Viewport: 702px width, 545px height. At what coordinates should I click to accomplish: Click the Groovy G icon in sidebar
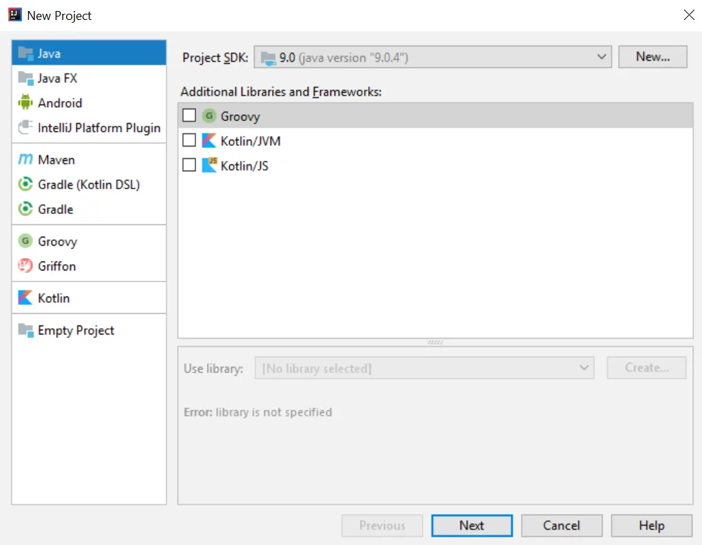[25, 241]
